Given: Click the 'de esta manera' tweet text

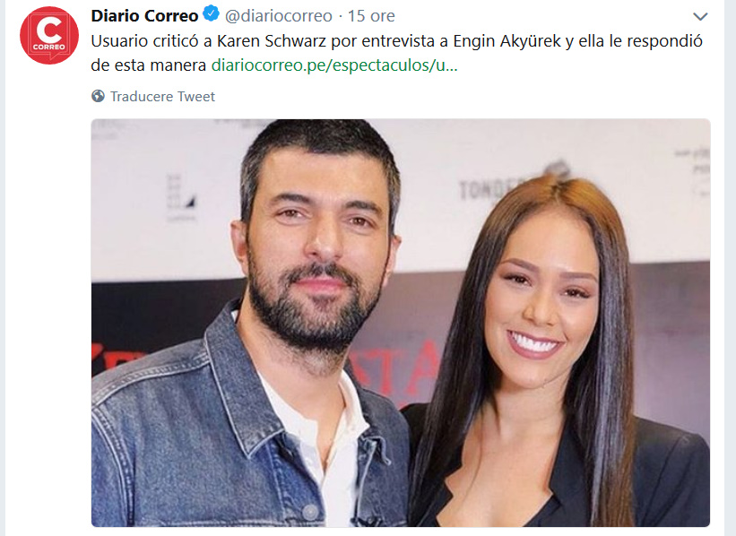Looking at the screenshot, I should pos(148,65).
